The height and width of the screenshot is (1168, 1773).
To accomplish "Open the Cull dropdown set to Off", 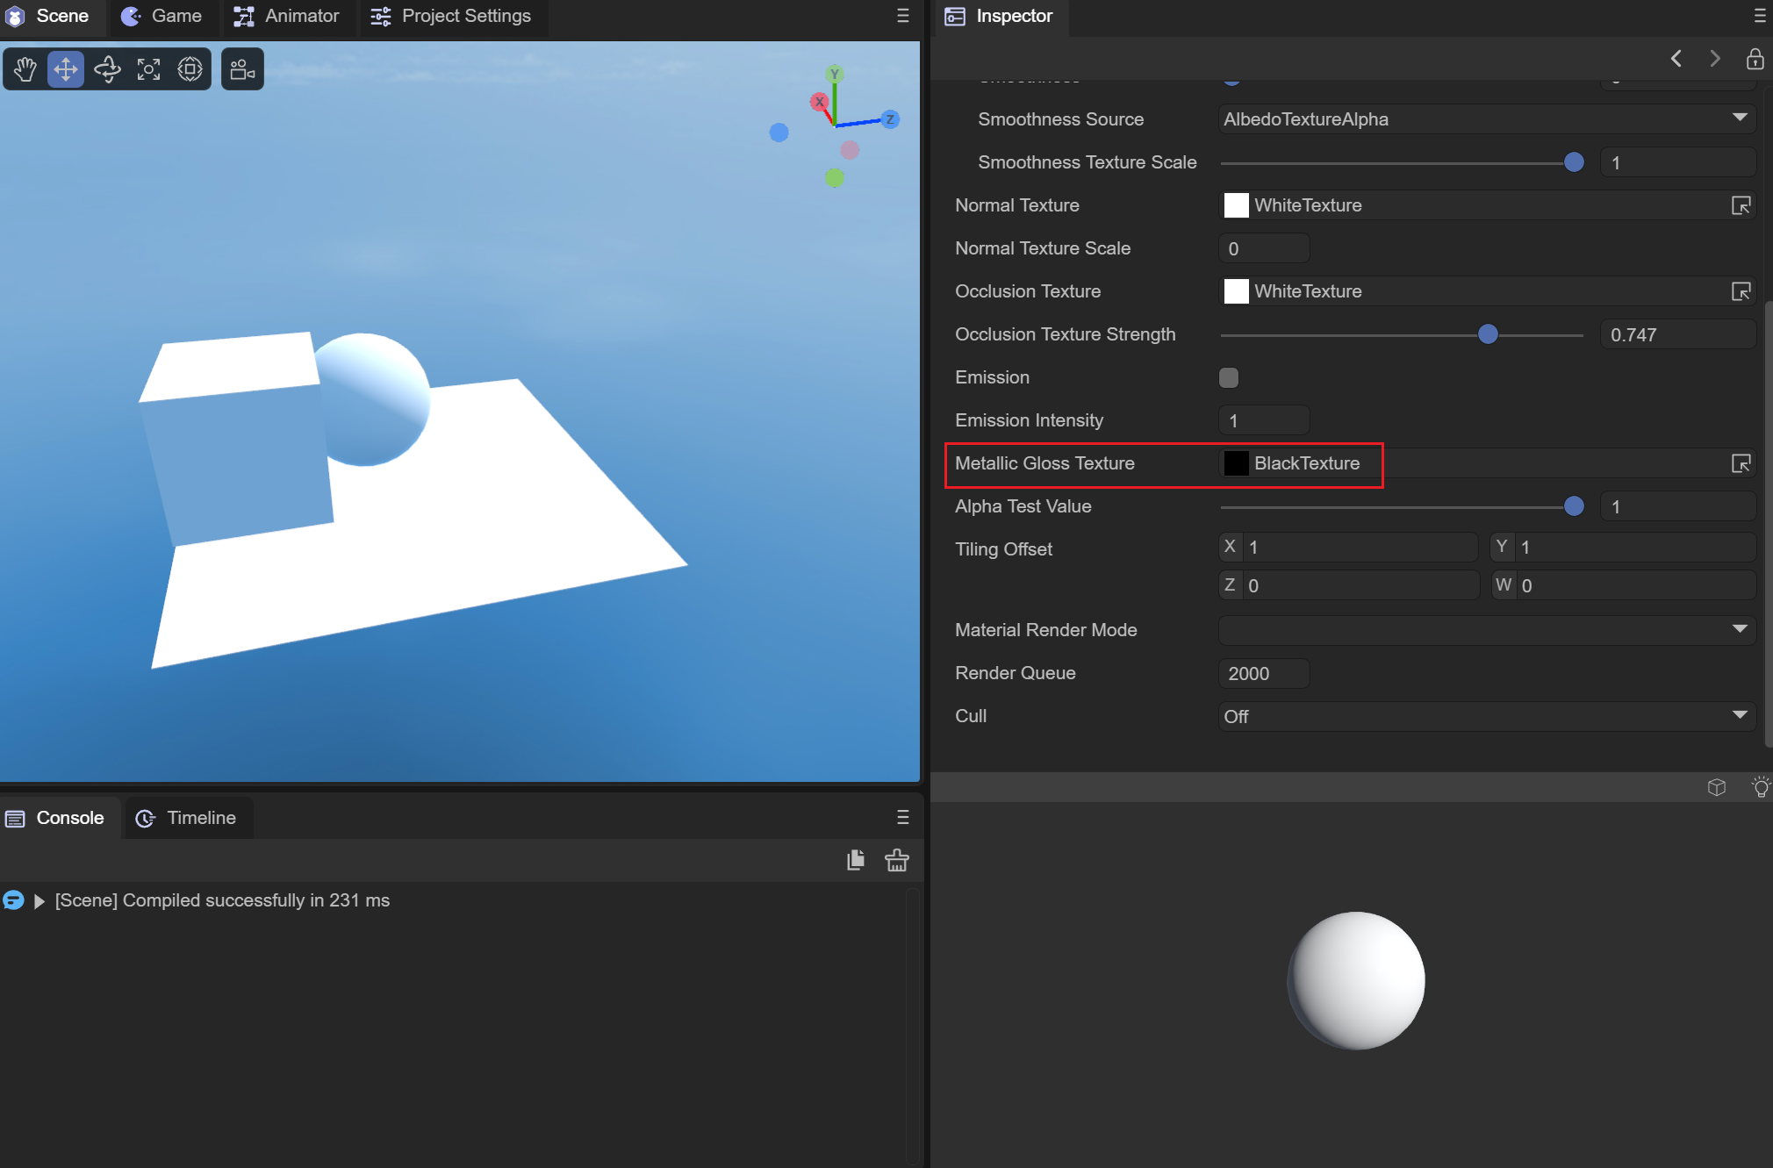I will [x=1485, y=716].
